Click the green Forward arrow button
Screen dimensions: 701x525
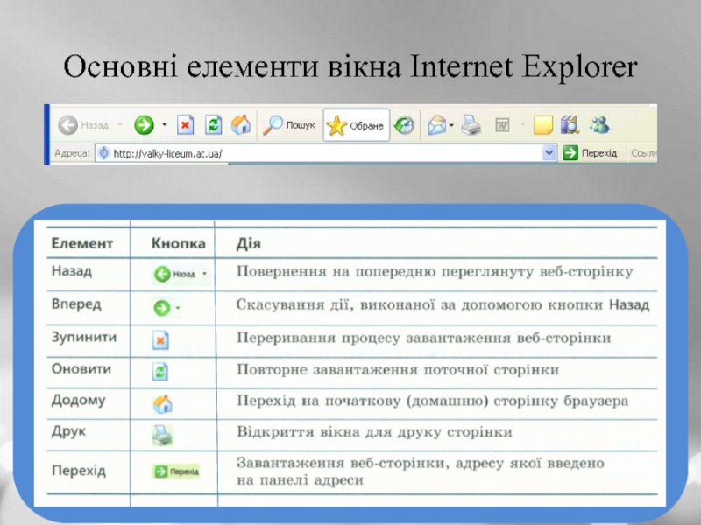coord(145,125)
